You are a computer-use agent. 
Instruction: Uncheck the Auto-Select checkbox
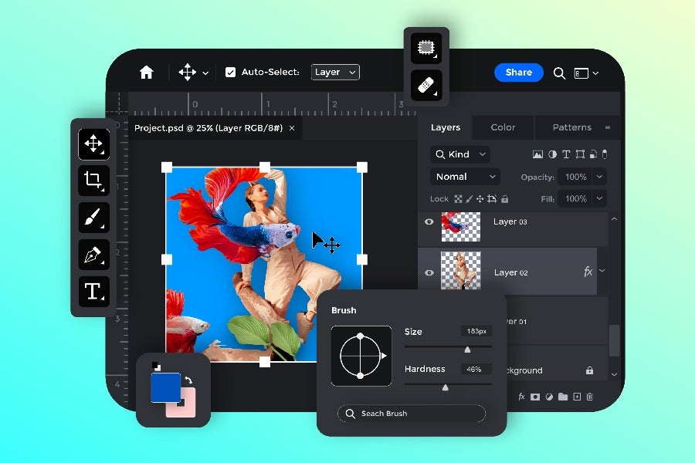click(230, 72)
